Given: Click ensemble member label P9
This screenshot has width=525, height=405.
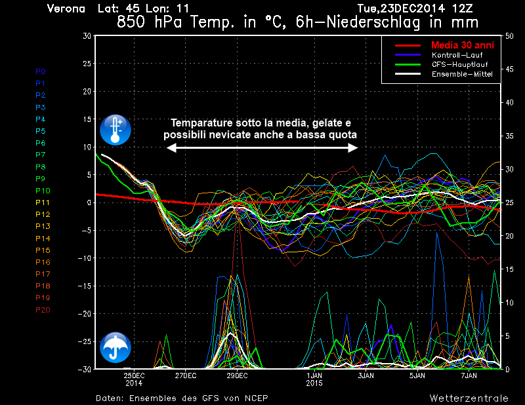Looking at the screenshot, I should point(41,179).
